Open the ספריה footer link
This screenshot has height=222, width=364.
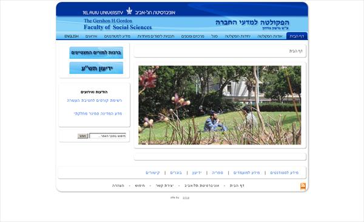[218, 172]
